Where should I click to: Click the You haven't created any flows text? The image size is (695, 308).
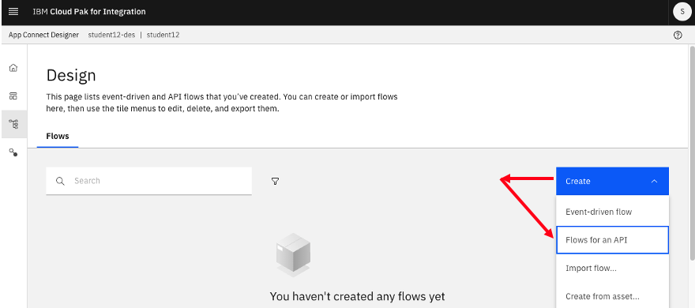[x=357, y=296]
